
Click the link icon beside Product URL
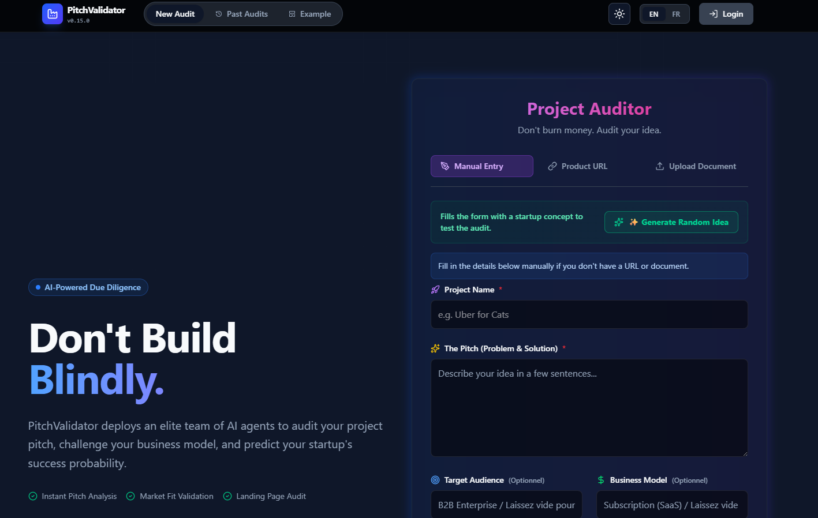coord(552,166)
